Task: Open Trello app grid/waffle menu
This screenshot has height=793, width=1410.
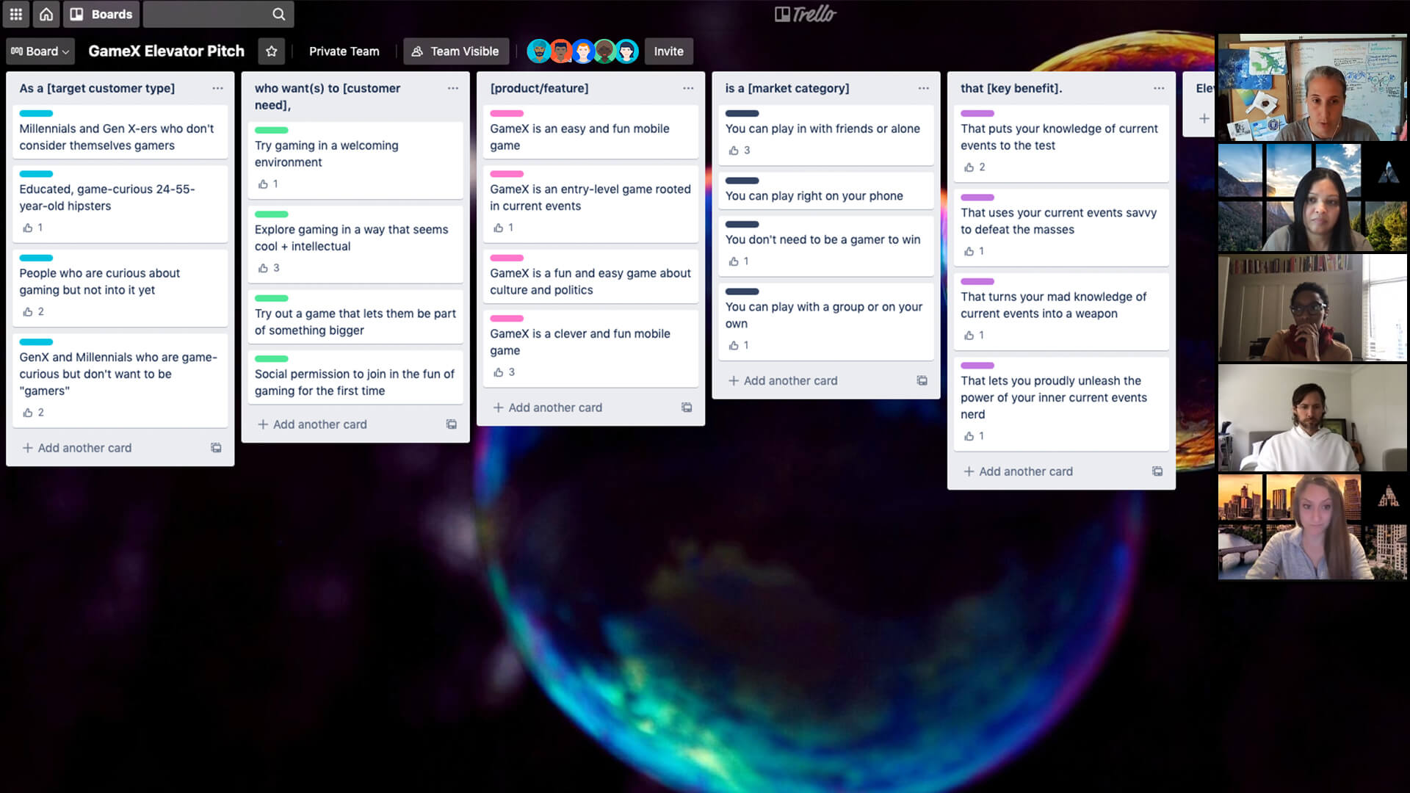Action: [16, 13]
